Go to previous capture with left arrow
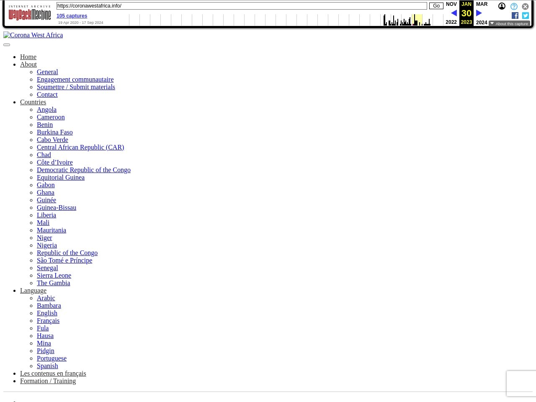Screen dimensions: 536x402 [x=454, y=13]
